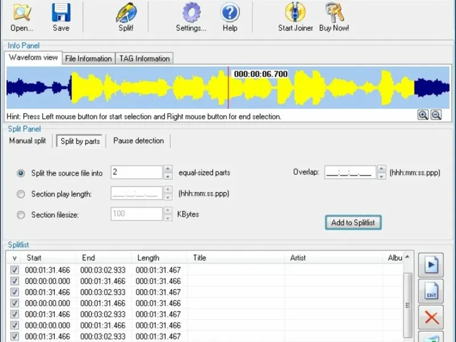The width and height of the screenshot is (456, 342).
Task: Switch to Manual split tab
Action: (x=27, y=141)
